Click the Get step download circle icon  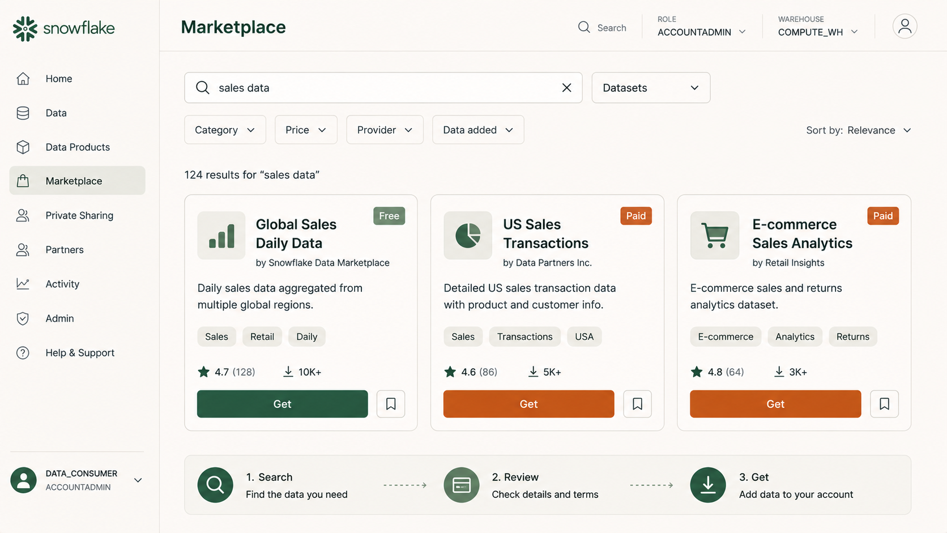[x=708, y=485]
